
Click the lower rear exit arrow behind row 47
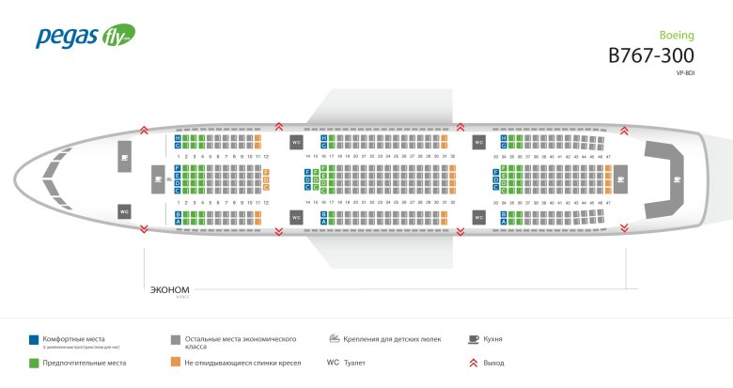pos(625,228)
